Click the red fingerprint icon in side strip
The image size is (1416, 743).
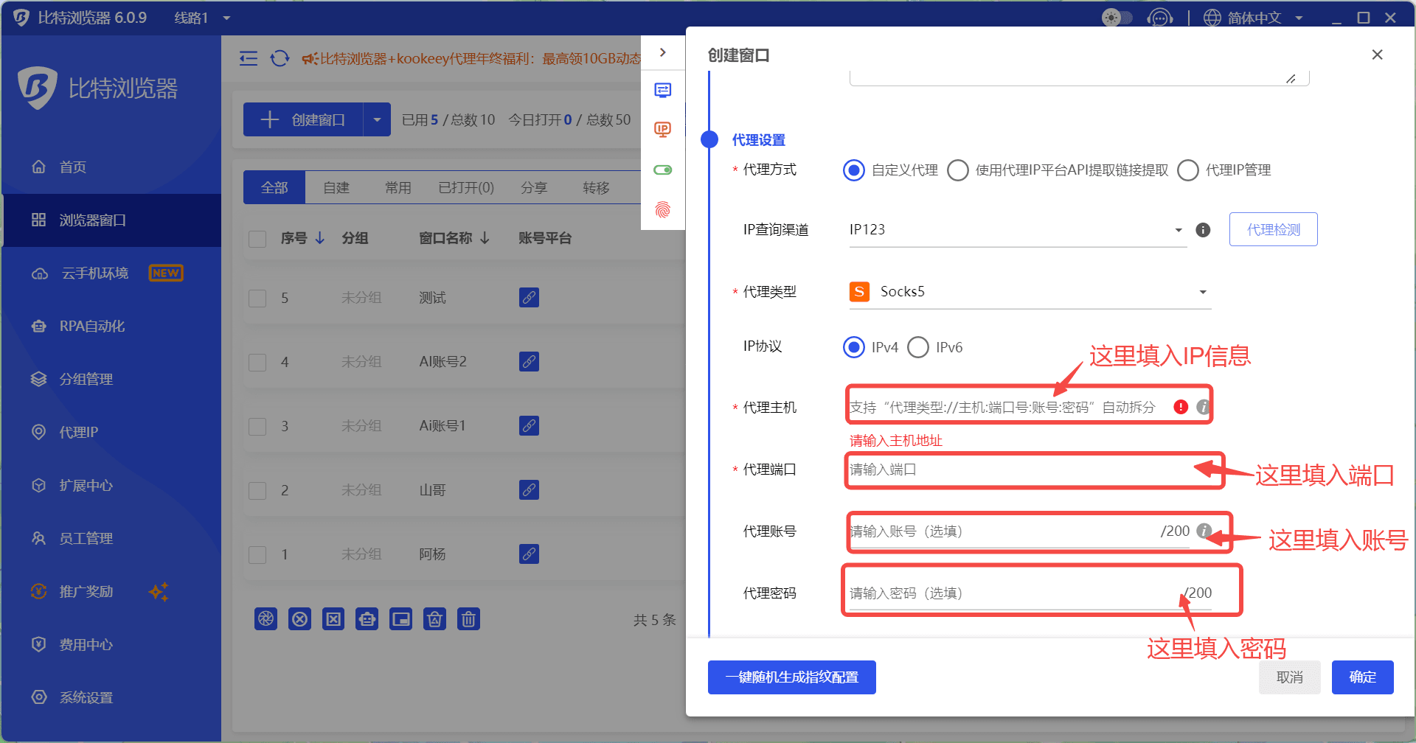click(x=663, y=210)
